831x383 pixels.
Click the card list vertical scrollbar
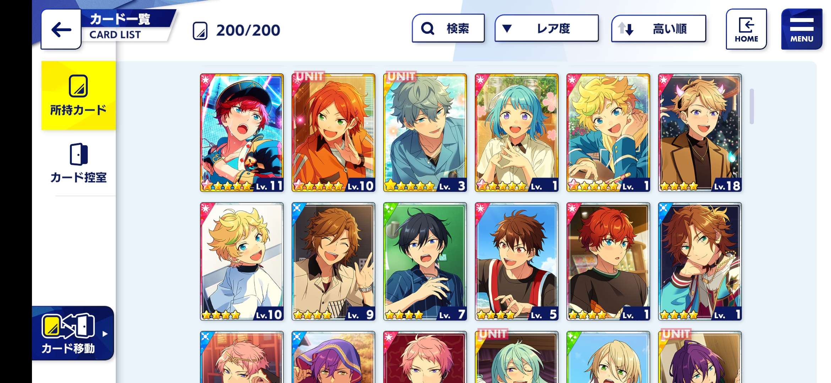tap(751, 106)
